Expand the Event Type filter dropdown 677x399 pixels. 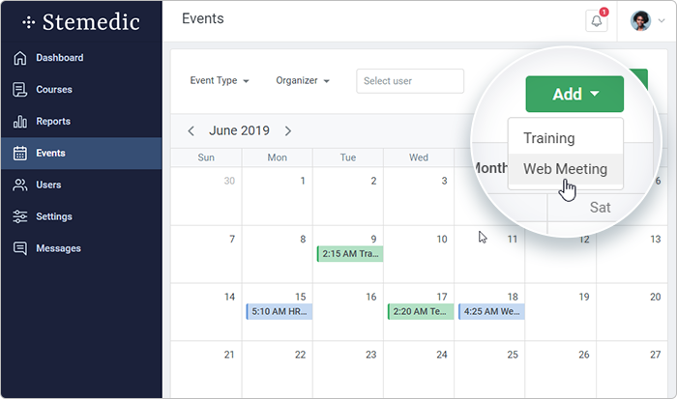(x=220, y=80)
